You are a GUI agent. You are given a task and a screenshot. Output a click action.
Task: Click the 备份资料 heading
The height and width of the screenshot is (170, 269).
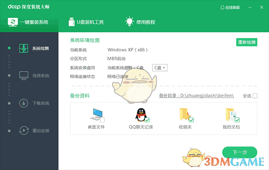click(80, 95)
